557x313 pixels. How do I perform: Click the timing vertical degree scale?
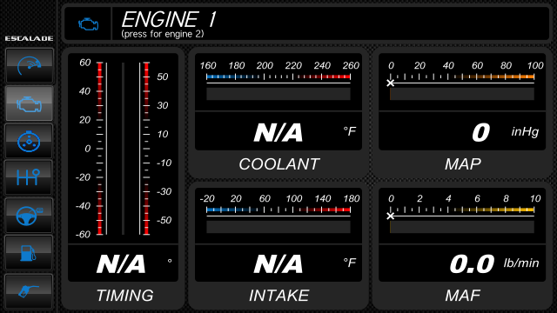[123, 149]
